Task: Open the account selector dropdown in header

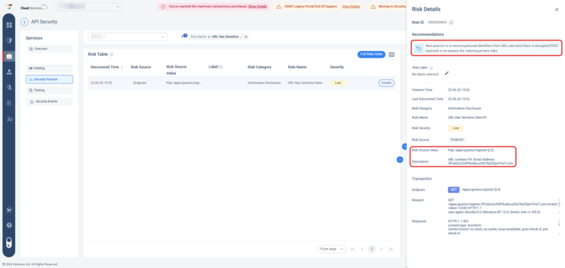Action: [89, 6]
